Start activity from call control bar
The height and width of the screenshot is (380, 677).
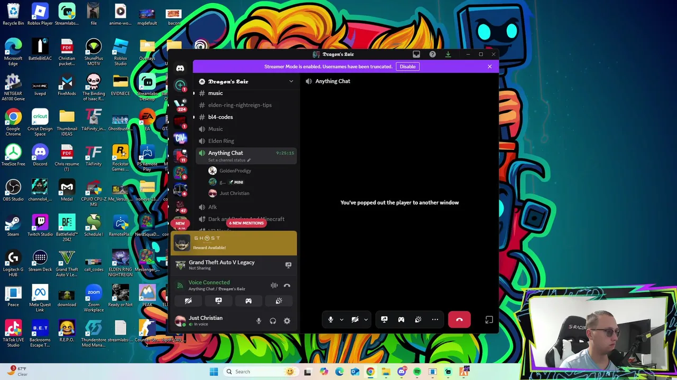pyautogui.click(x=401, y=320)
